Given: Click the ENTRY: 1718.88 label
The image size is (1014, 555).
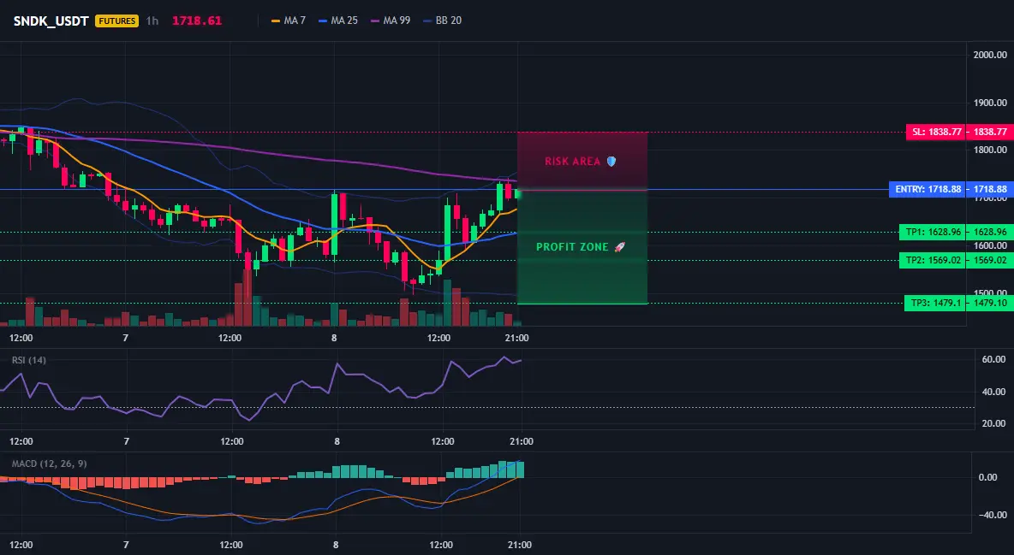Looking at the screenshot, I should [928, 189].
